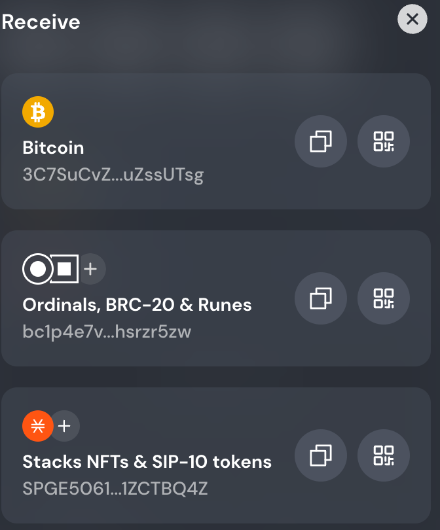440x530 pixels.
Task: Click the orange Stacks logo icon
Action: click(38, 427)
